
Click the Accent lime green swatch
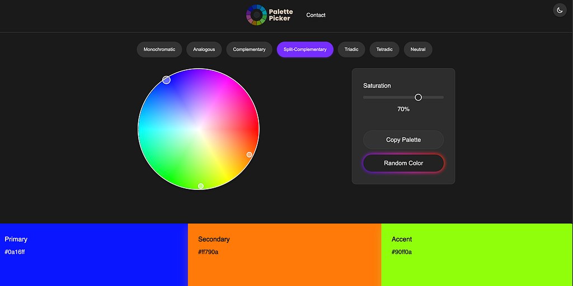477,255
